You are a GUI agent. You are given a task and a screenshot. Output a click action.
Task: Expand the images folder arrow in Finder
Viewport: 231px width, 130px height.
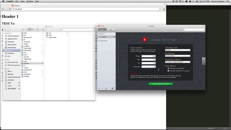point(43,46)
